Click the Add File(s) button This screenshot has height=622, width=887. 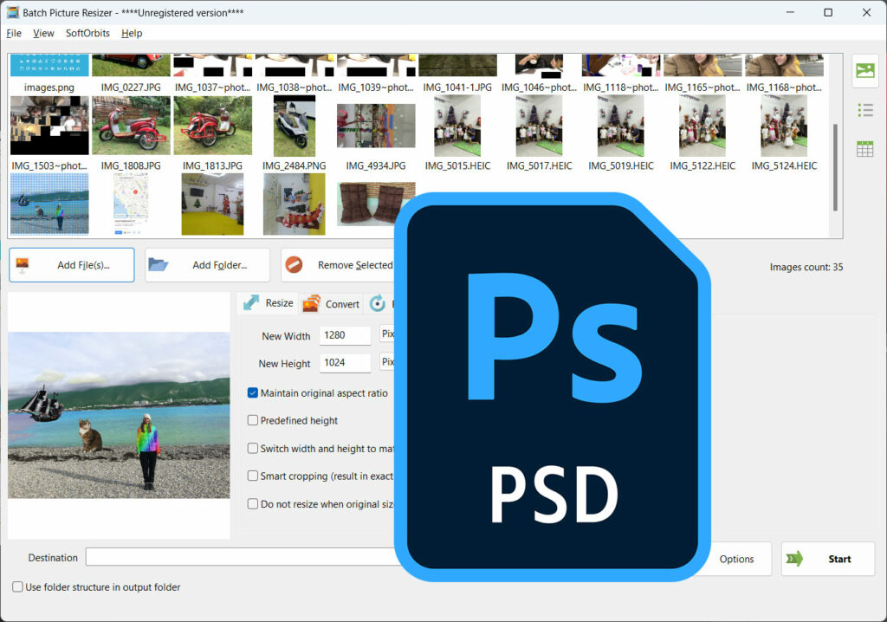tap(72, 265)
